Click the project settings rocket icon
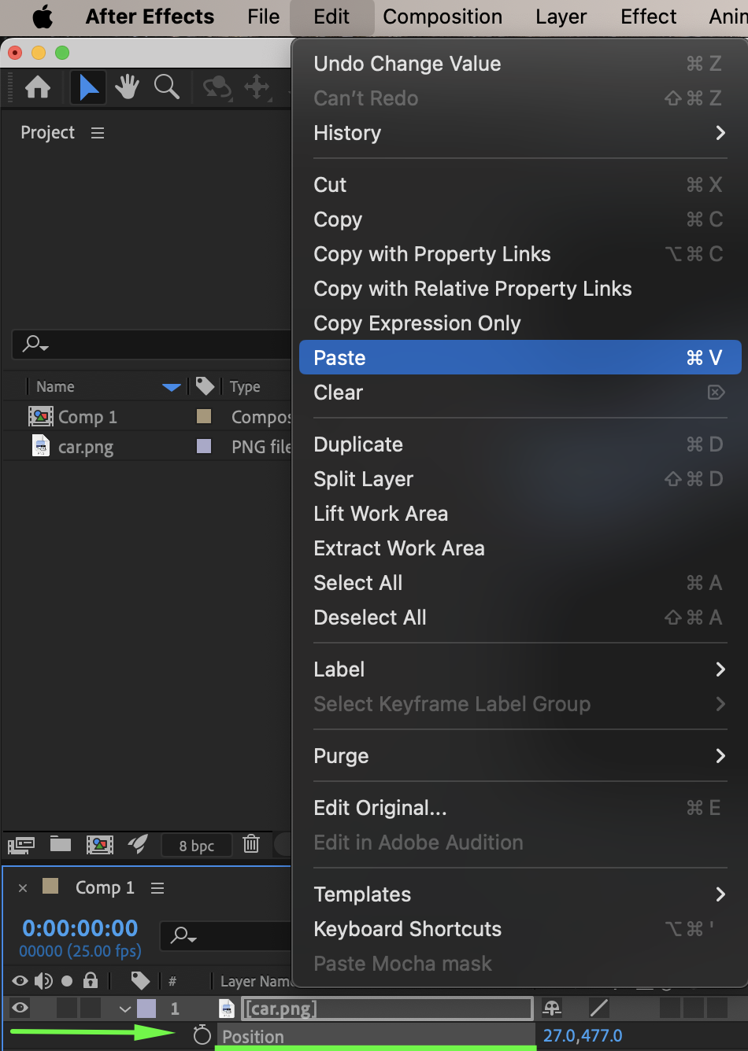 point(138,844)
